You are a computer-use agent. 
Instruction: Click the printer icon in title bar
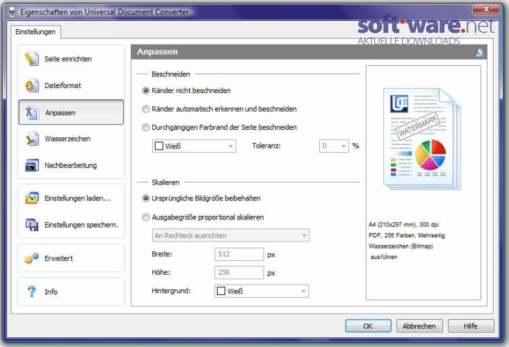click(13, 12)
